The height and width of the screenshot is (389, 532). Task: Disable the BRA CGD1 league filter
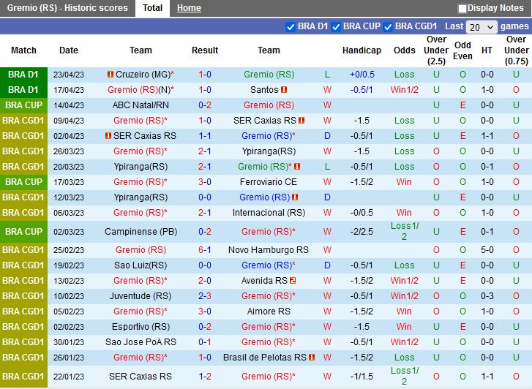pyautogui.click(x=388, y=26)
